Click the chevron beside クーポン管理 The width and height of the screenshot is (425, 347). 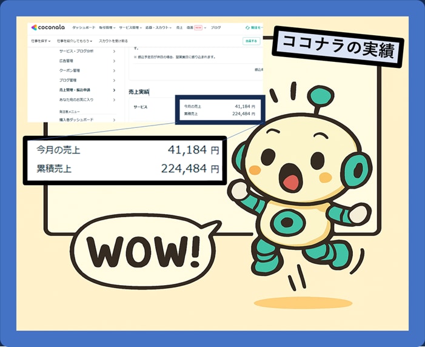[115, 70]
